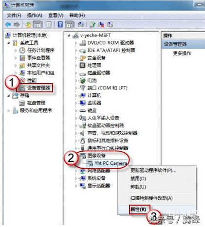Click the Up one level folder icon
Viewport: 205px width, 227px height.
tap(28, 25)
